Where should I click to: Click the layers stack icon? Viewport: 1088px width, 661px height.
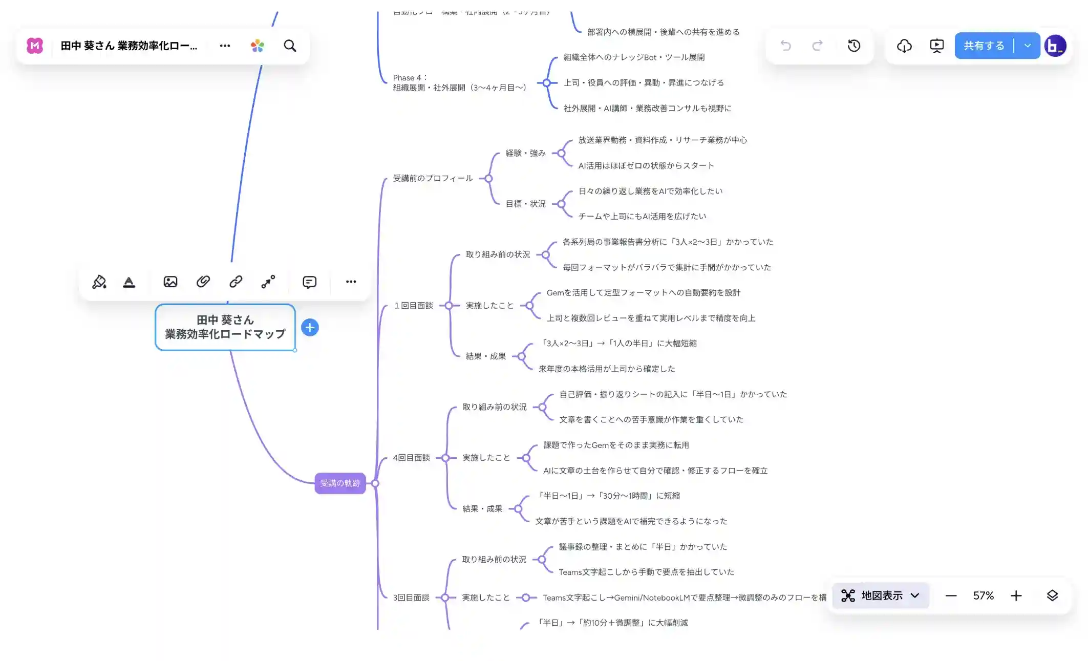(1052, 595)
